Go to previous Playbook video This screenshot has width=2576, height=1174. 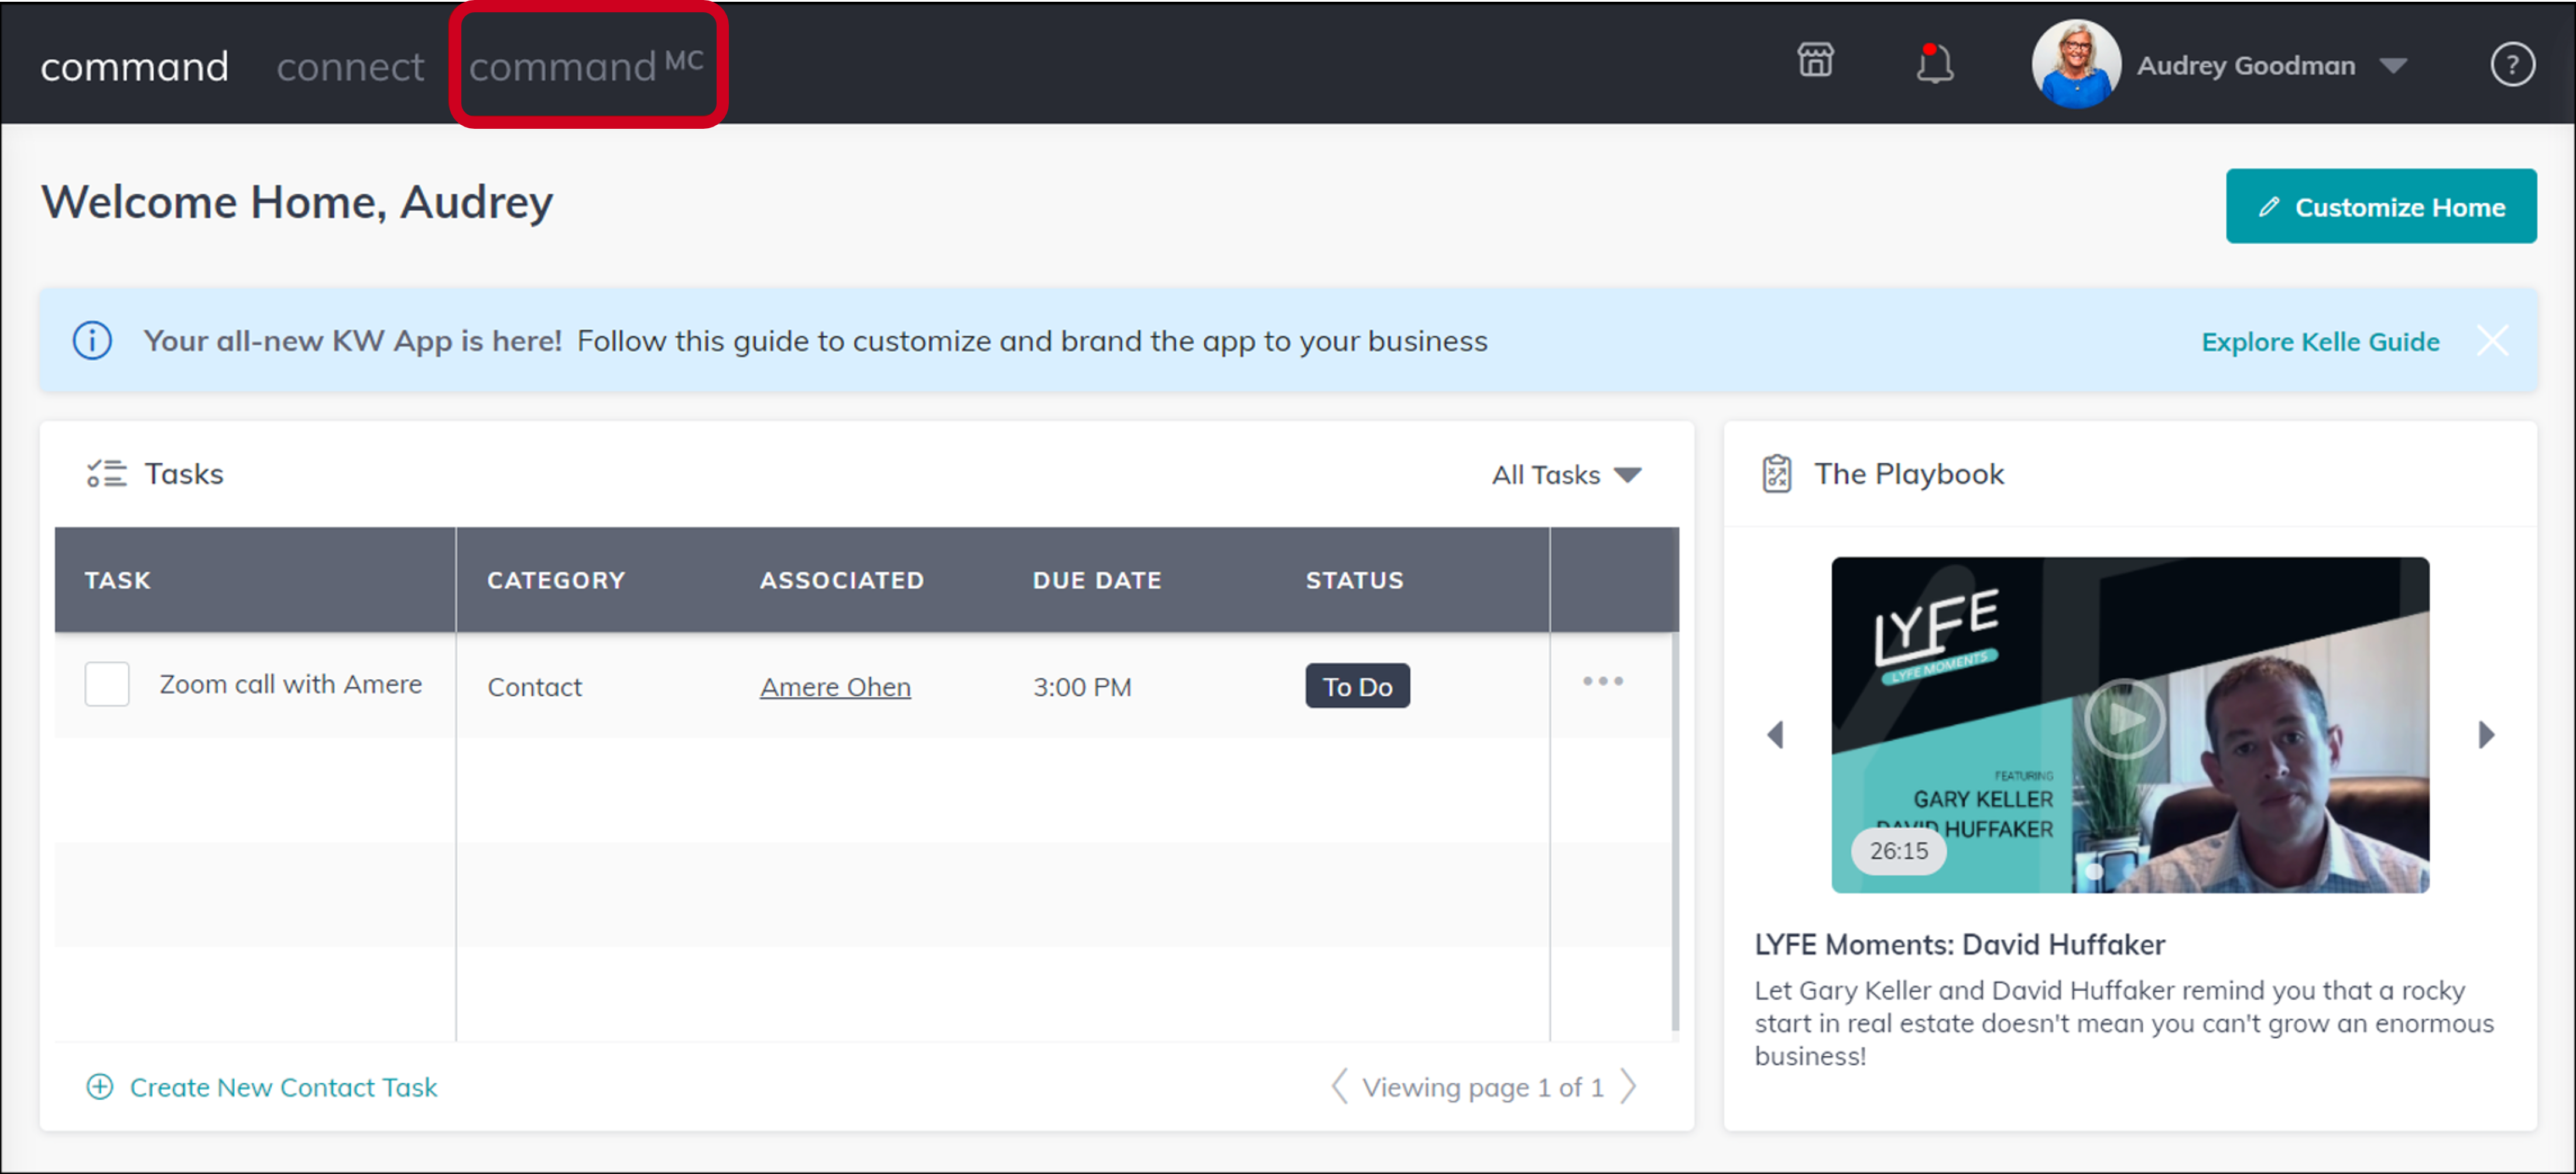(x=1775, y=735)
